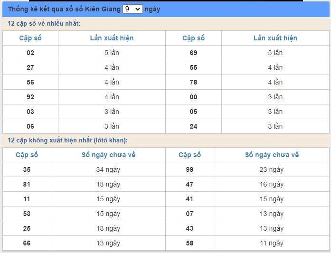The image size is (331, 253).
Task: Choose number pair 81 cell
Action: point(27,184)
